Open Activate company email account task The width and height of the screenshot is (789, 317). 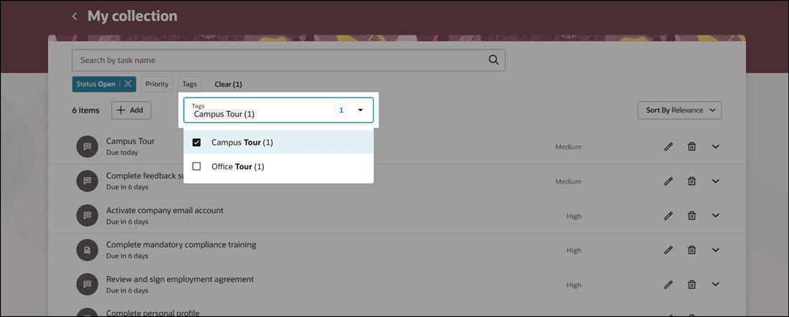coord(164,210)
